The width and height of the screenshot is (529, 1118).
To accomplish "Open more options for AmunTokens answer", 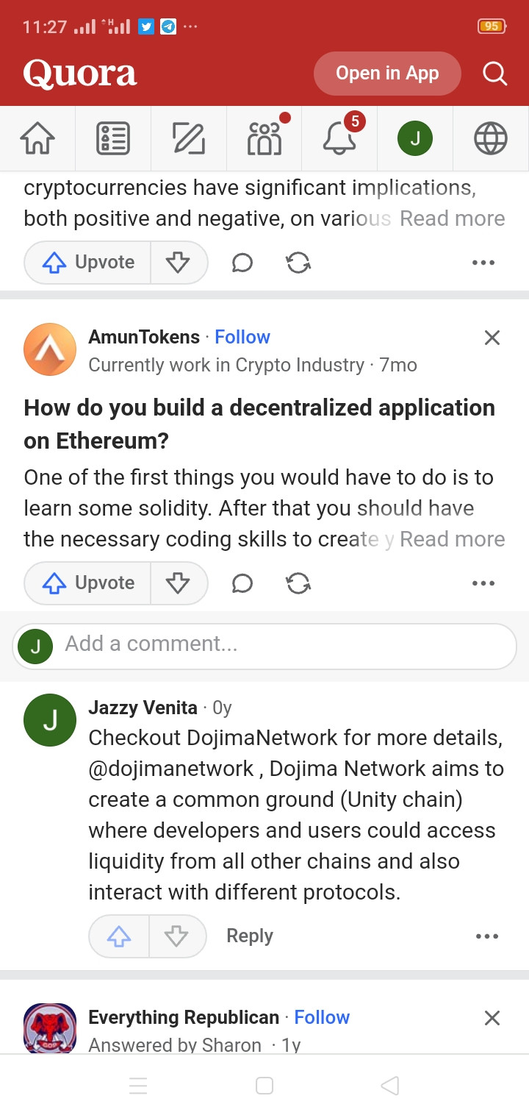I will pos(483,583).
